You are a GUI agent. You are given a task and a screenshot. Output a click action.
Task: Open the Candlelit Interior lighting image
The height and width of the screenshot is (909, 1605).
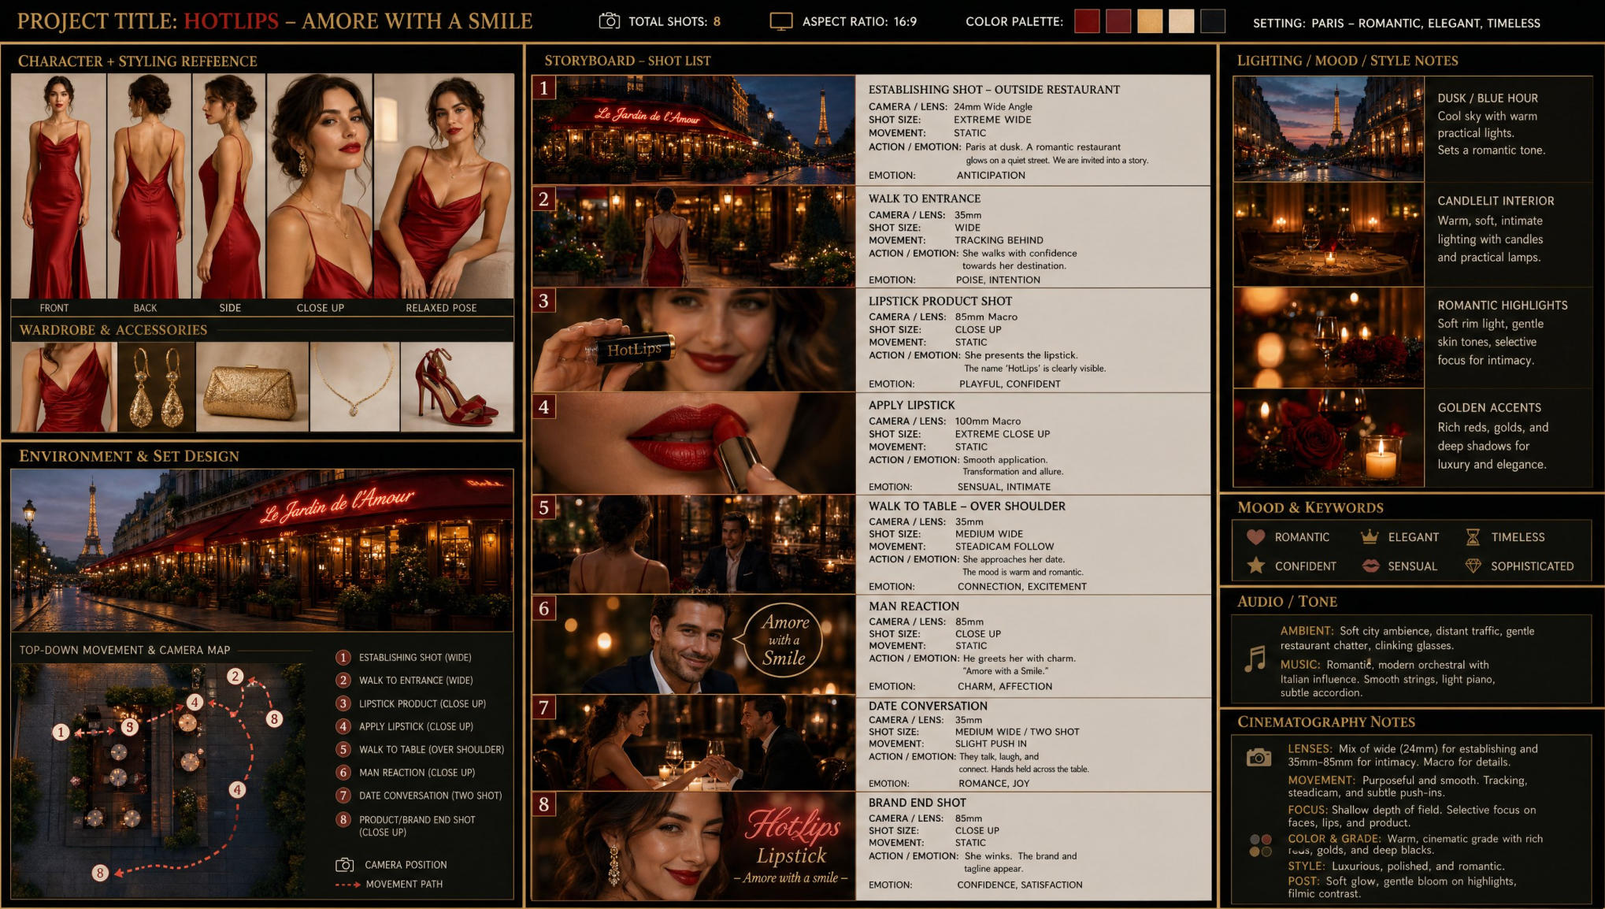1329,234
